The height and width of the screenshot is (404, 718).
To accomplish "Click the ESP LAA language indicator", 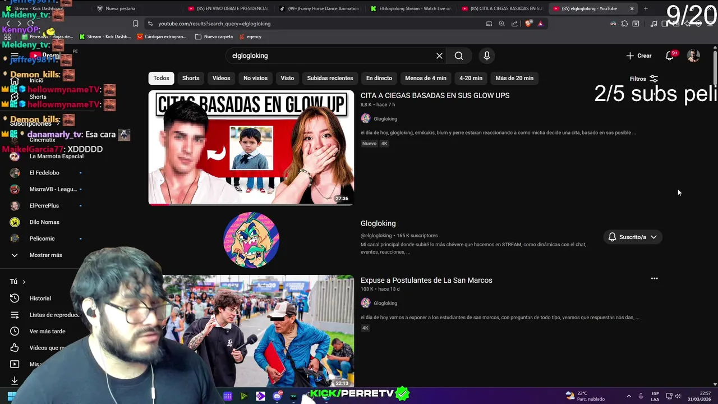I will coord(655,396).
